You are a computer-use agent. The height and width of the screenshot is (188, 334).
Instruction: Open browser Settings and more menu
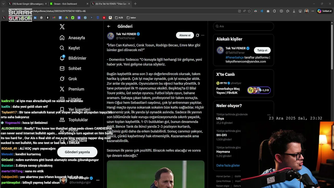[313, 11]
